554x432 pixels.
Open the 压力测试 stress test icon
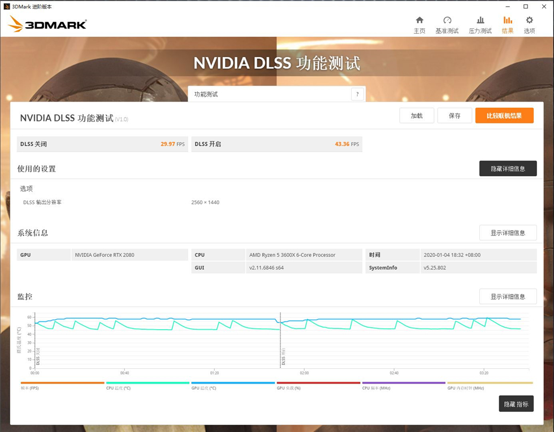[479, 23]
